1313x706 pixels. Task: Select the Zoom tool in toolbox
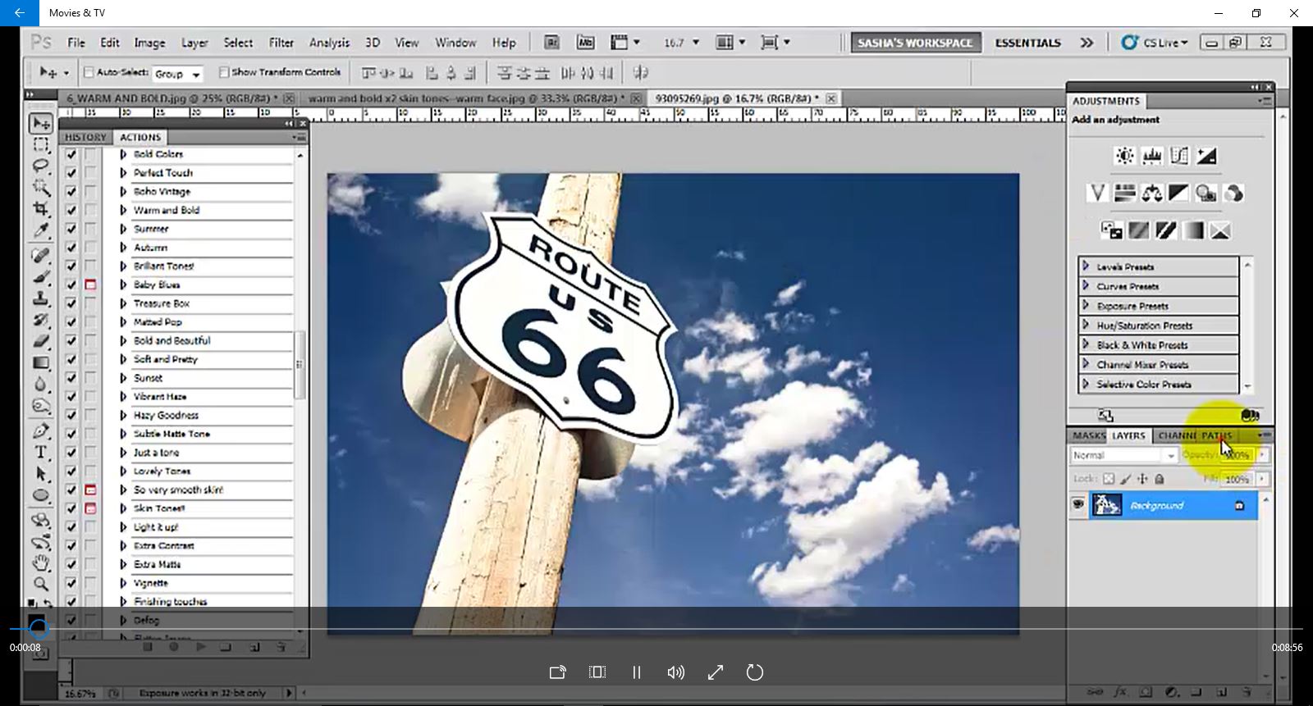40,584
